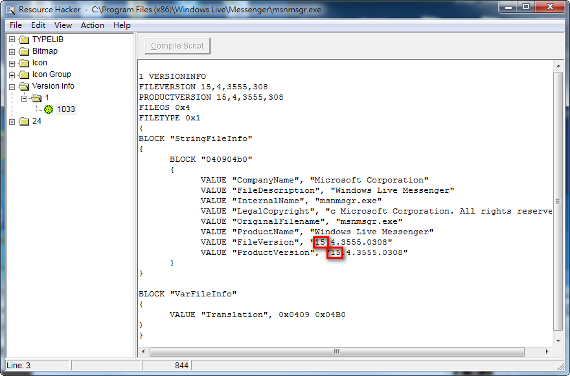
Task: Expand the Icon tree node
Action: [12, 63]
